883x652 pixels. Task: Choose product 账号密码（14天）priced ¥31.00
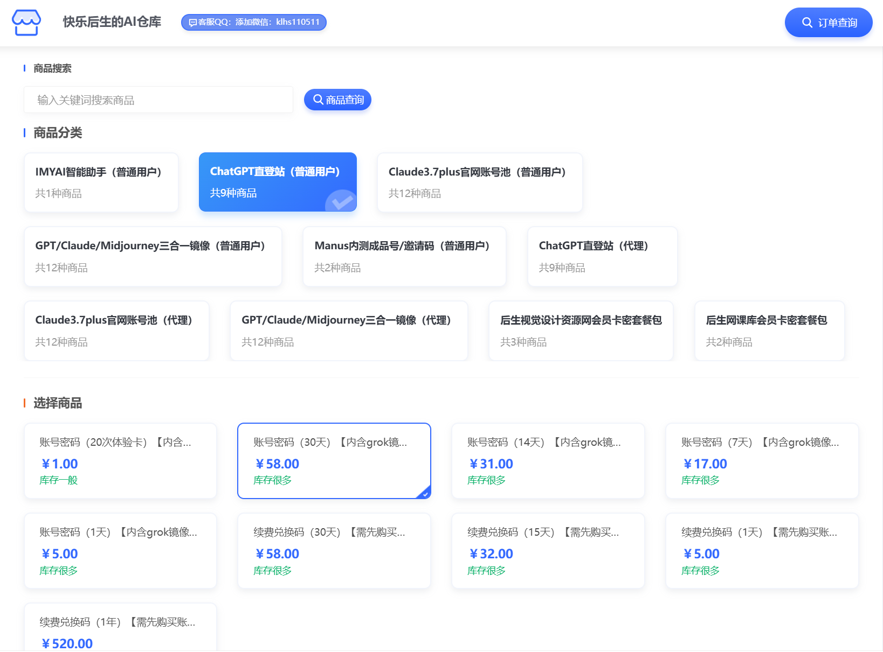548,461
